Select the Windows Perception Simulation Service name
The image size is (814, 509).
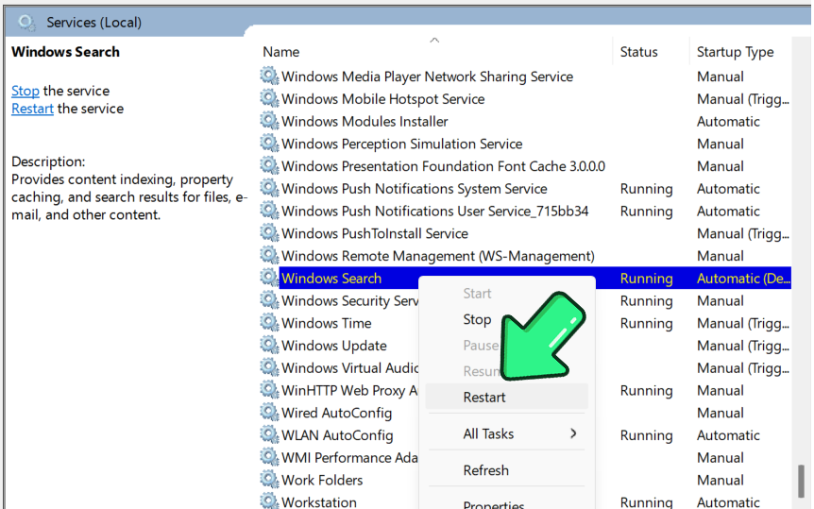pos(402,144)
